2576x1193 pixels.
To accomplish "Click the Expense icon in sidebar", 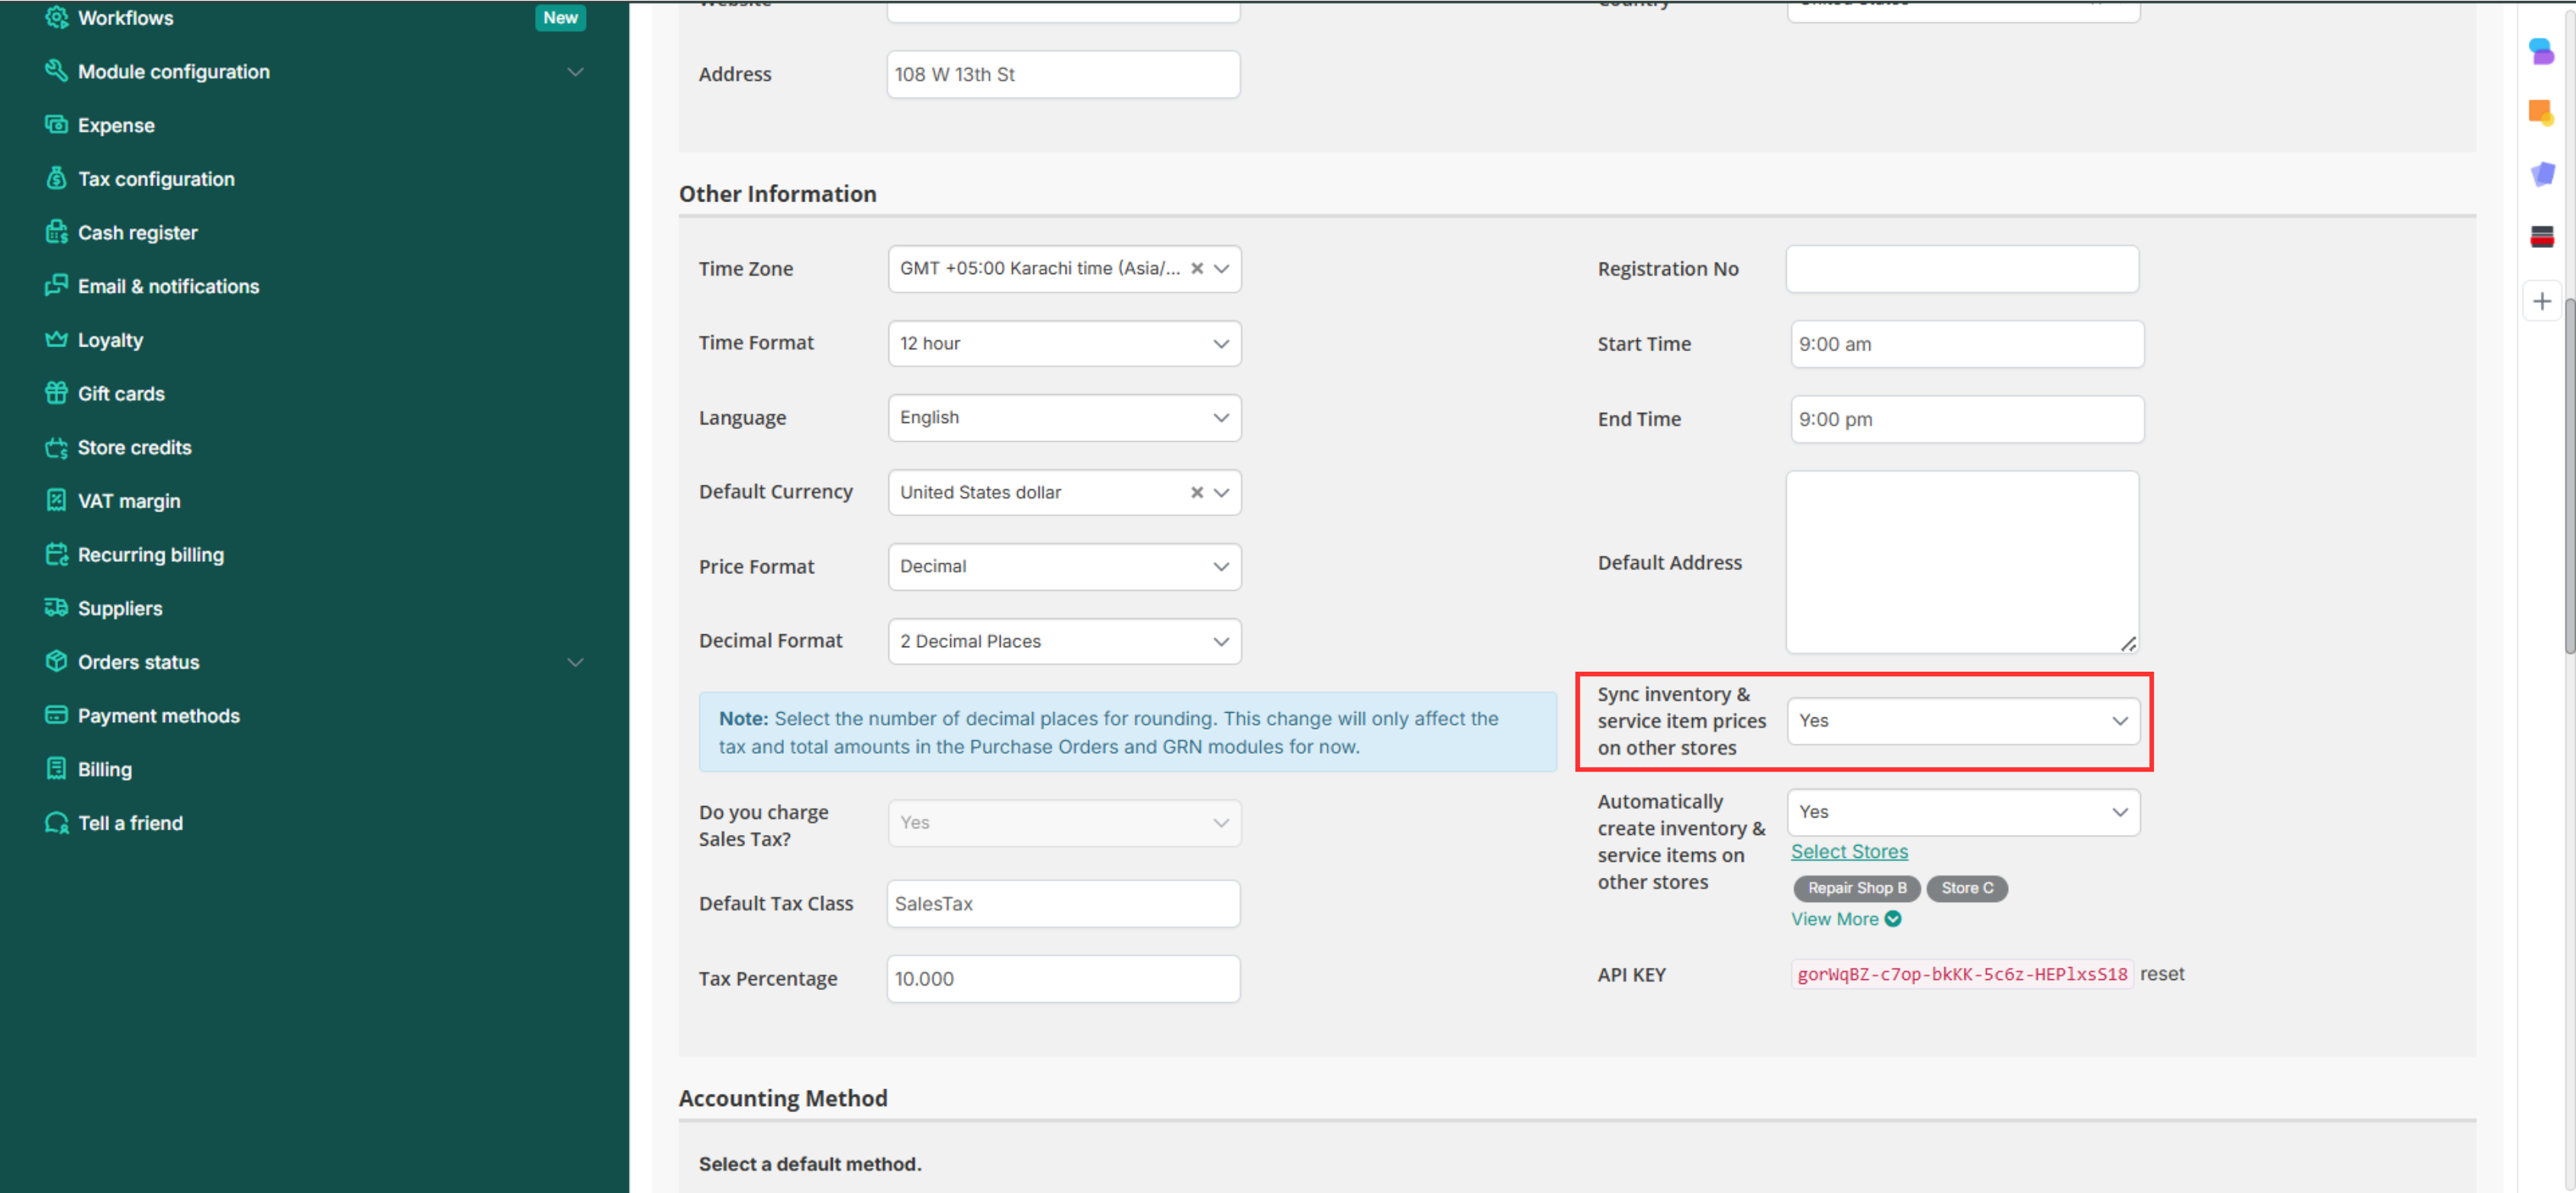I will (x=56, y=125).
